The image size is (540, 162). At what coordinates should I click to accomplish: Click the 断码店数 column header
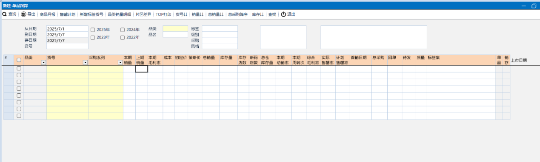[254, 60]
